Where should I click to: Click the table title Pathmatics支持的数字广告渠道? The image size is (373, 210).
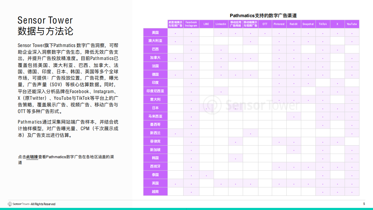point(263,15)
